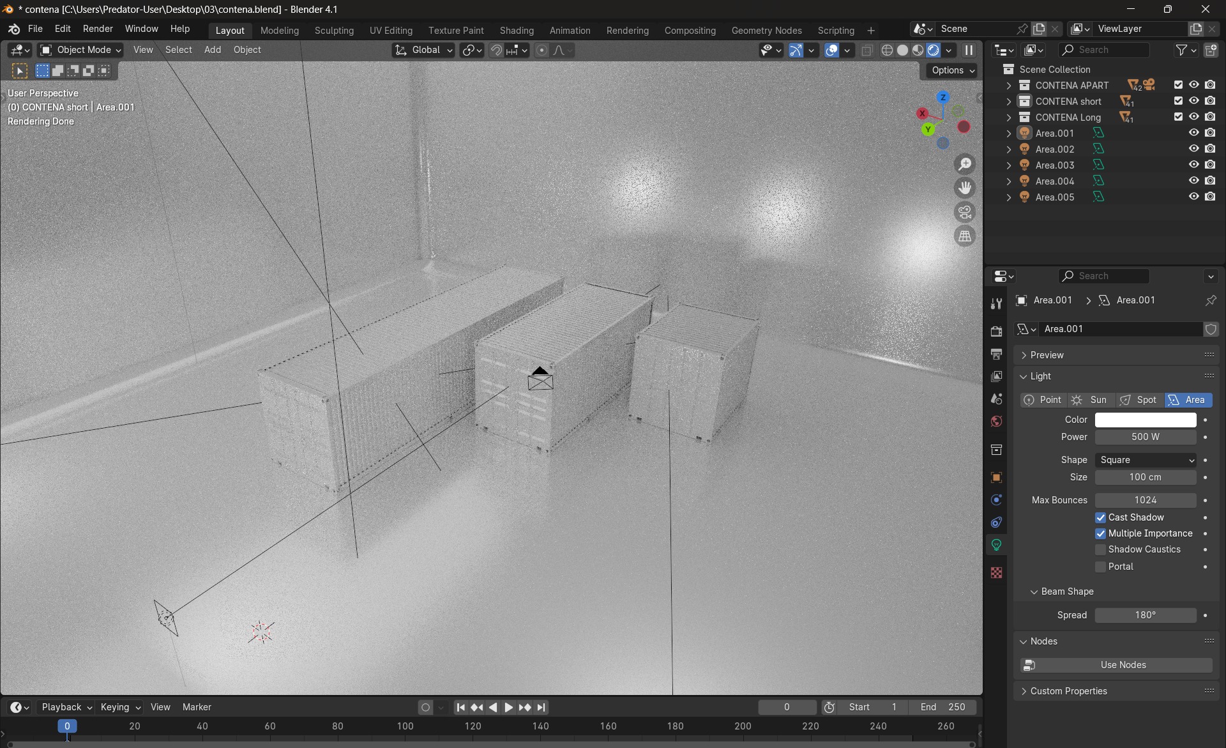Image resolution: width=1226 pixels, height=748 pixels.
Task: Open the Output properties tab
Action: pos(996,353)
